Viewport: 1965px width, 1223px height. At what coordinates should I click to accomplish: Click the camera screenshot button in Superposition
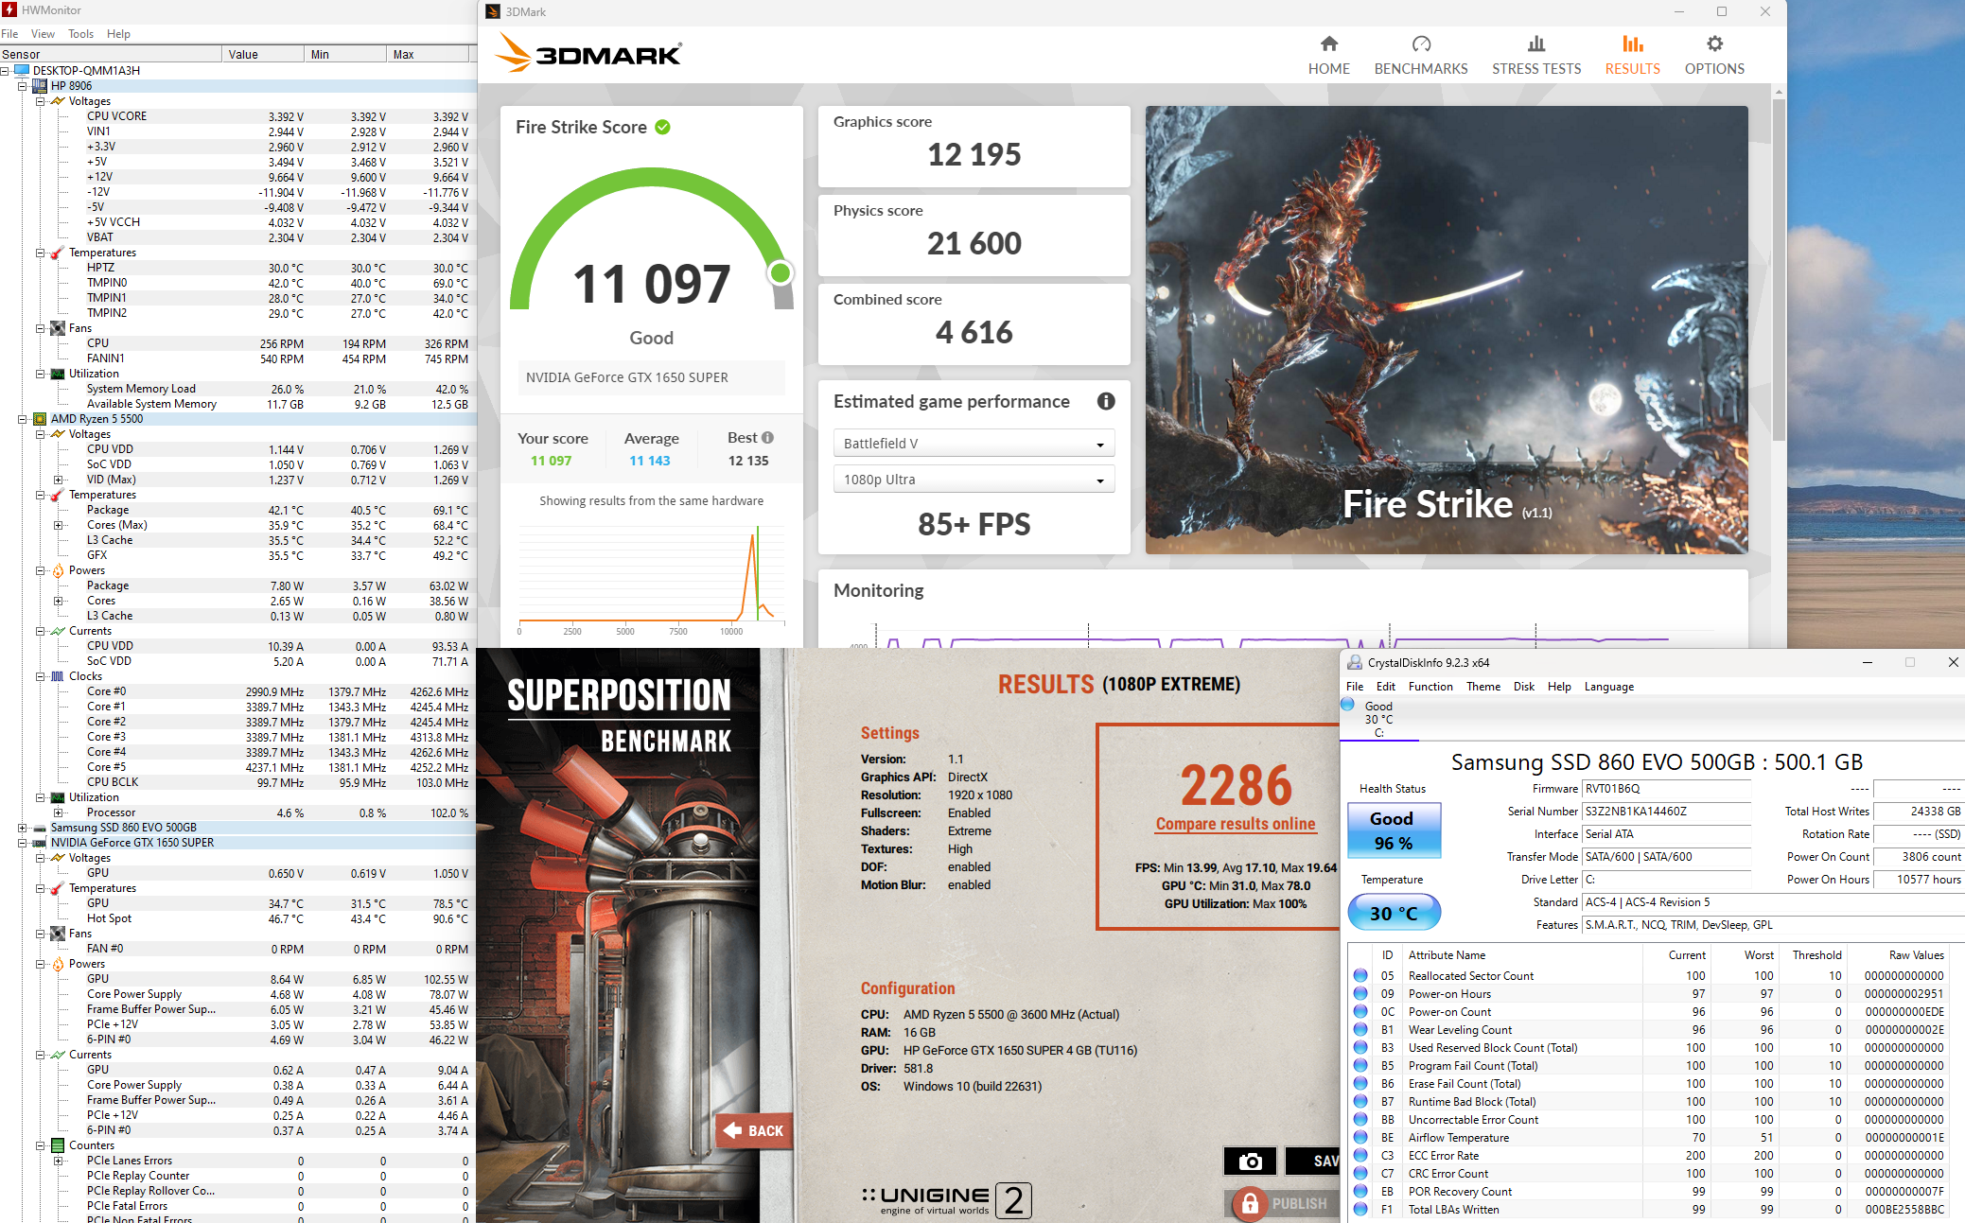[x=1250, y=1161]
